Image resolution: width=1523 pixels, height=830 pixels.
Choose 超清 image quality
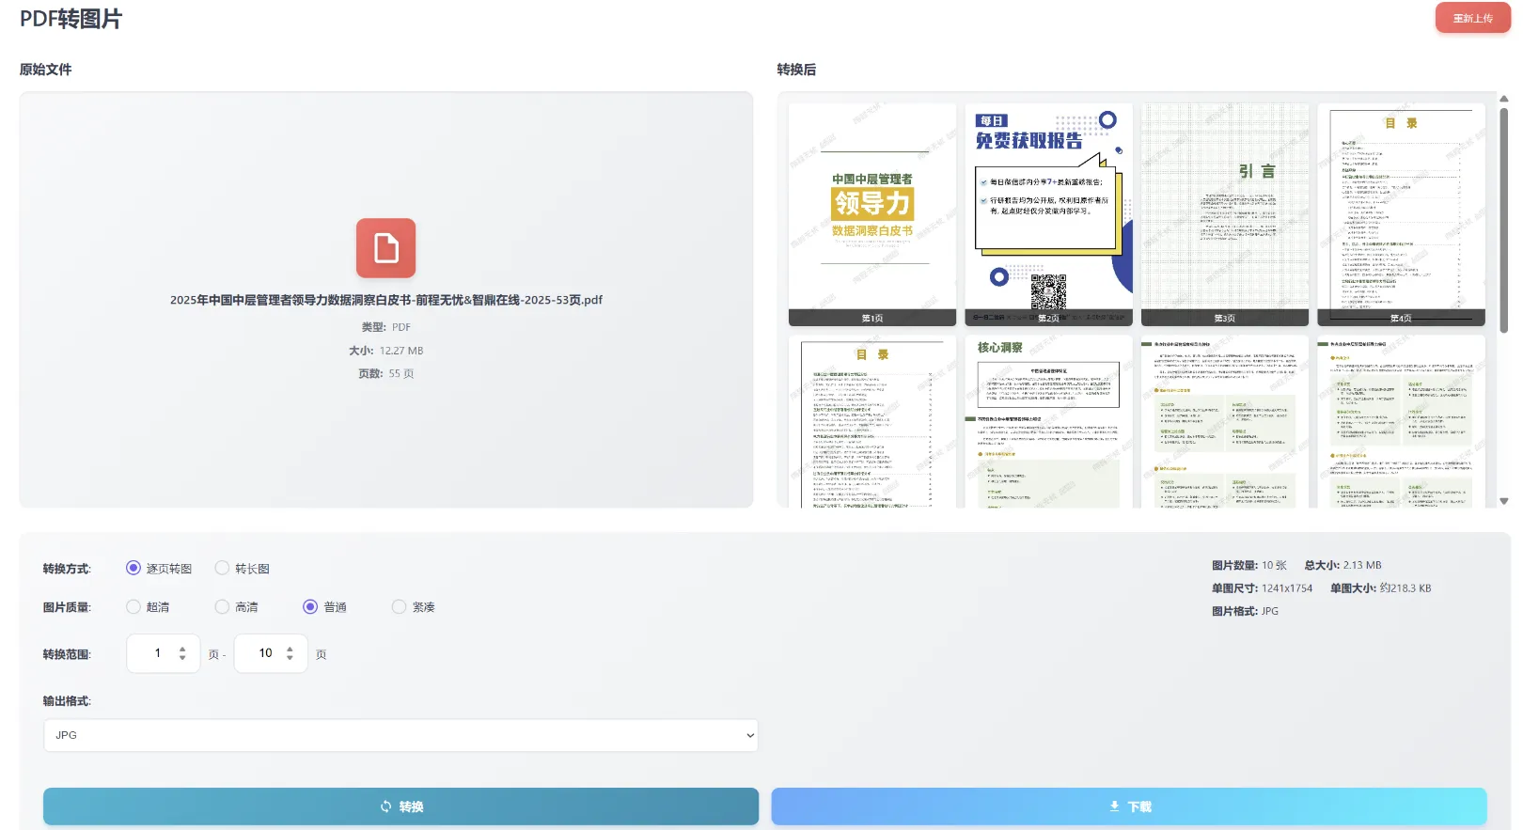click(133, 607)
